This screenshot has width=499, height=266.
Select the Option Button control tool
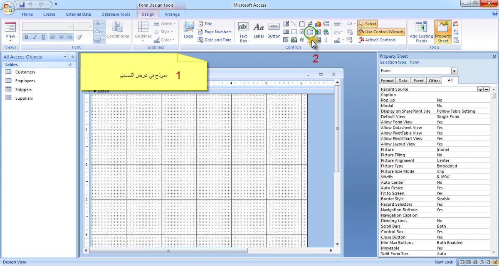pyautogui.click(x=302, y=40)
